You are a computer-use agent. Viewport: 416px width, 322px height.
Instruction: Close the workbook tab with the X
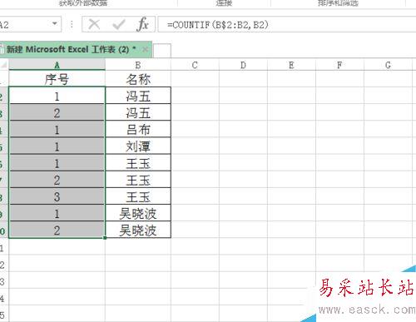pos(145,49)
